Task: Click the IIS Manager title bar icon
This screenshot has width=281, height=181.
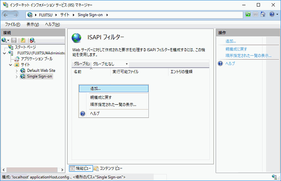Action: 5,5
